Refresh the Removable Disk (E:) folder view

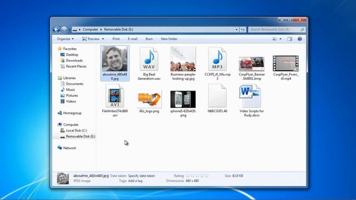(x=243, y=29)
